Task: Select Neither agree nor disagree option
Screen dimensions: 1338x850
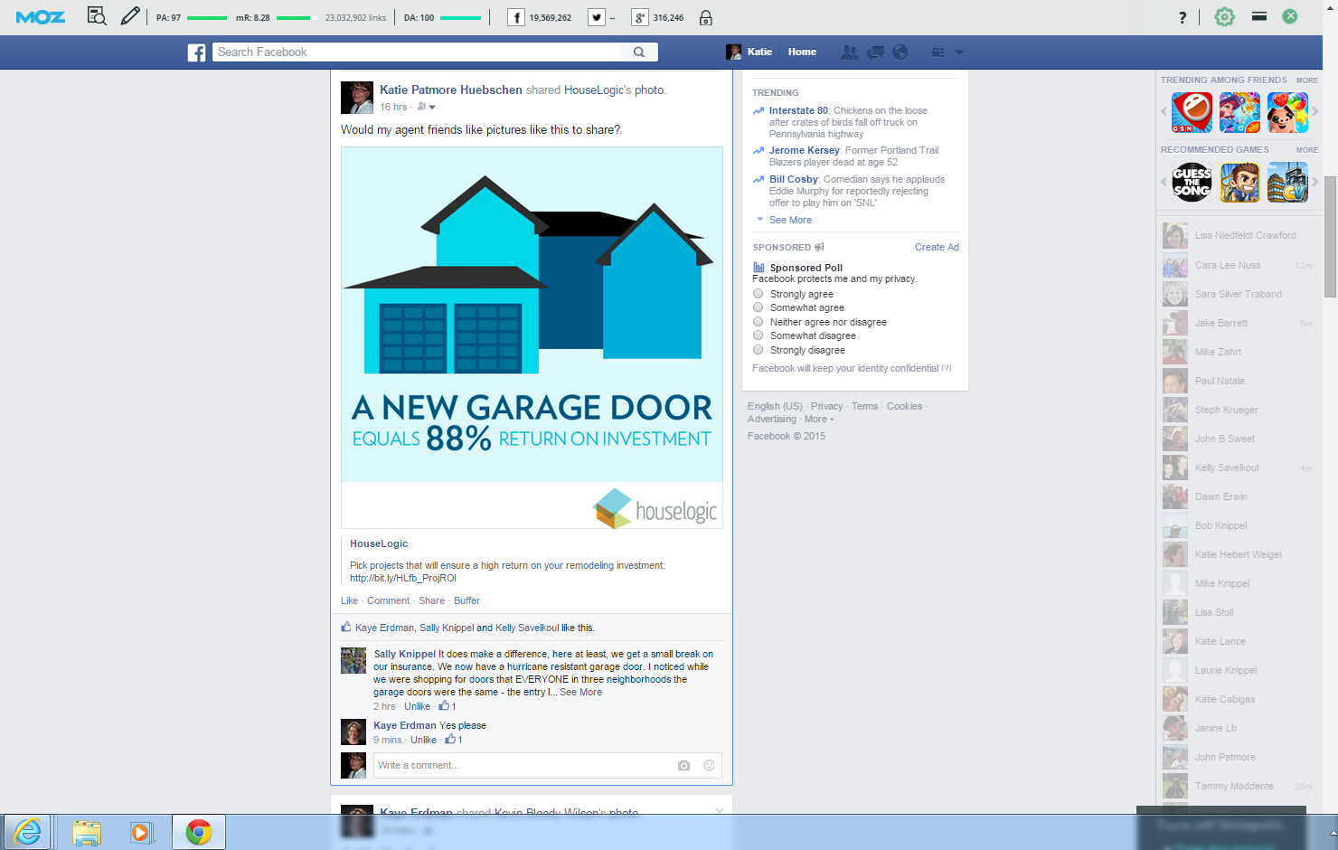Action: [759, 322]
